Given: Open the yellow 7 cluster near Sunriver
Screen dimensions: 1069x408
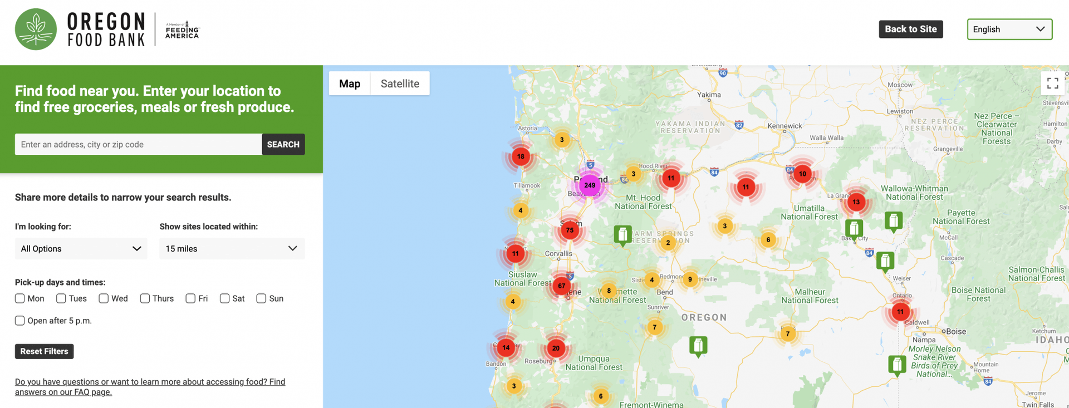Looking at the screenshot, I should [655, 327].
